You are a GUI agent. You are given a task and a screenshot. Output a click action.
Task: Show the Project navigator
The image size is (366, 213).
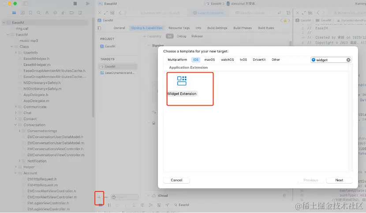click(14, 13)
